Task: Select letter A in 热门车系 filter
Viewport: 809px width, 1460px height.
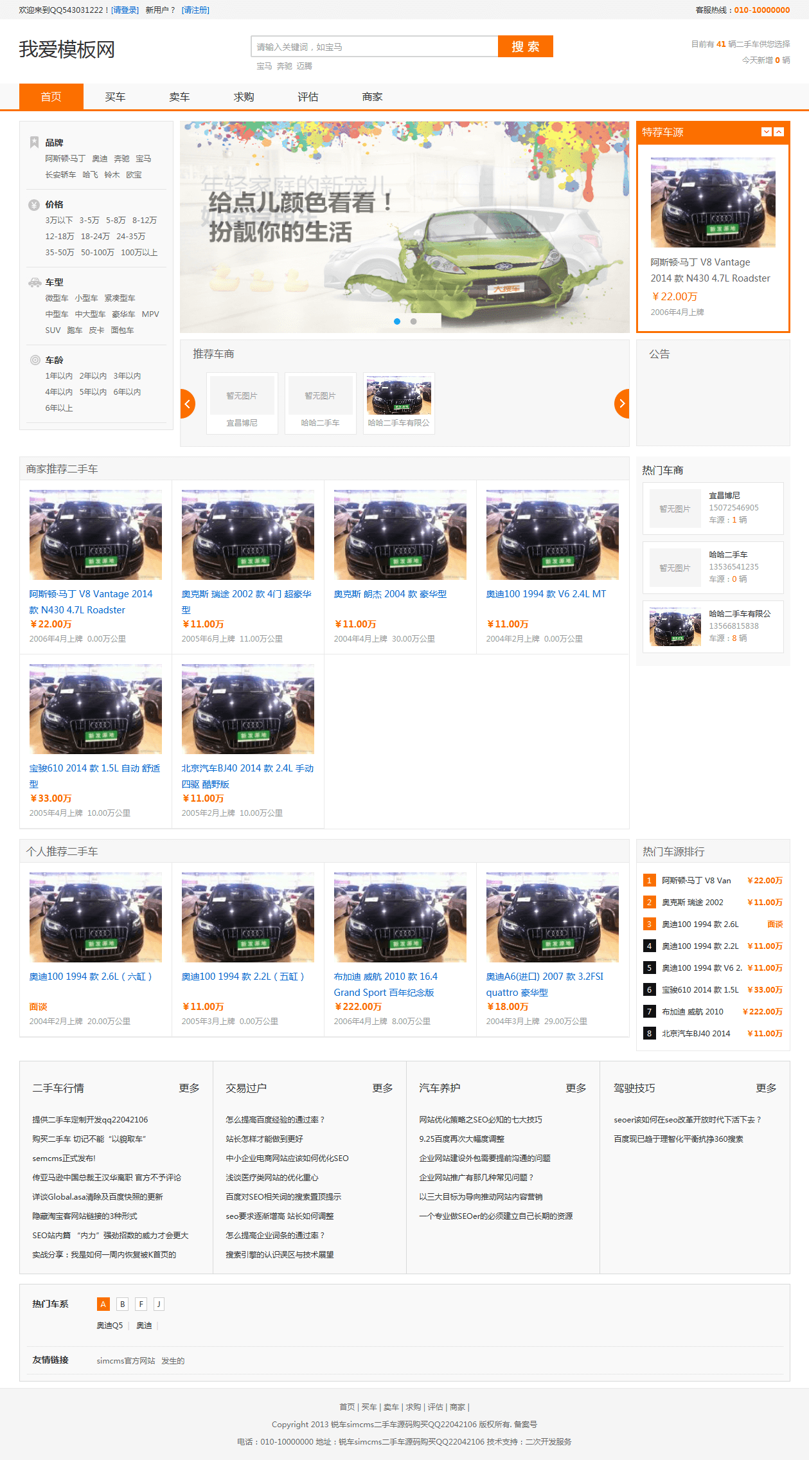Action: click(103, 1304)
